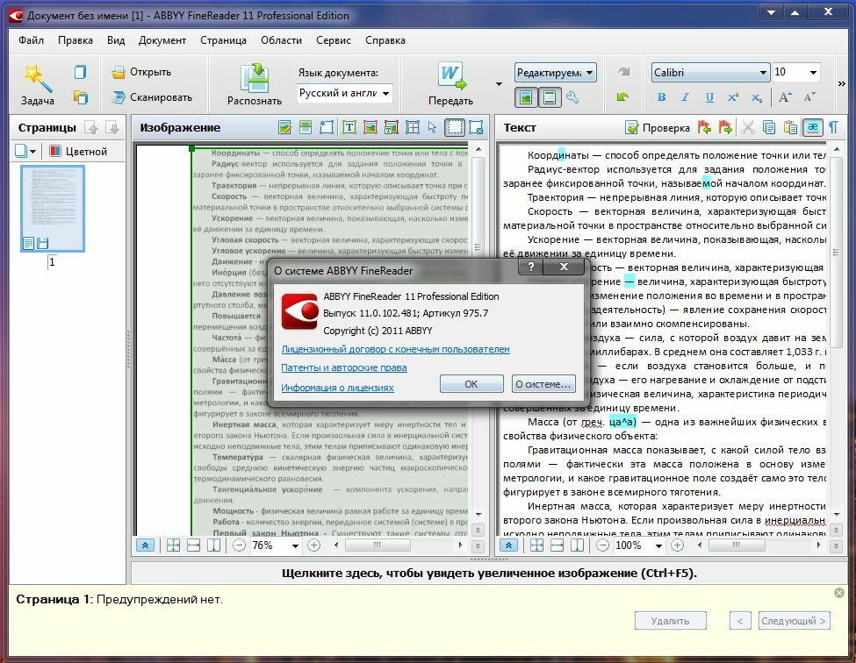The width and height of the screenshot is (856, 663).
Task: Click the subscript icon
Action: point(756,97)
